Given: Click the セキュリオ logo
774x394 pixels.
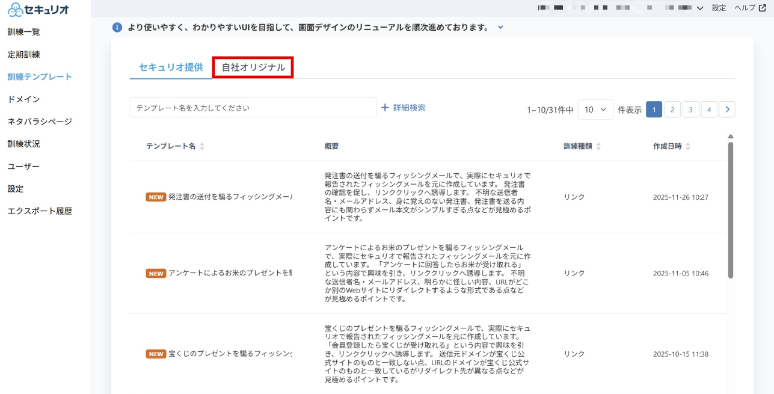Looking at the screenshot, I should point(38,9).
